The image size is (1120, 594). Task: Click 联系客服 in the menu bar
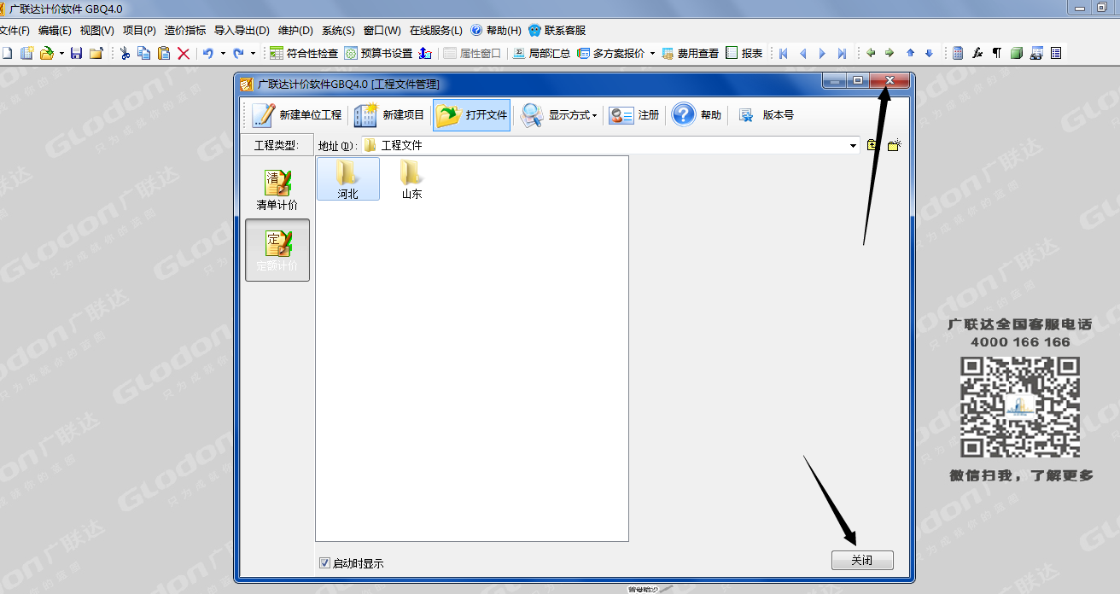point(557,31)
